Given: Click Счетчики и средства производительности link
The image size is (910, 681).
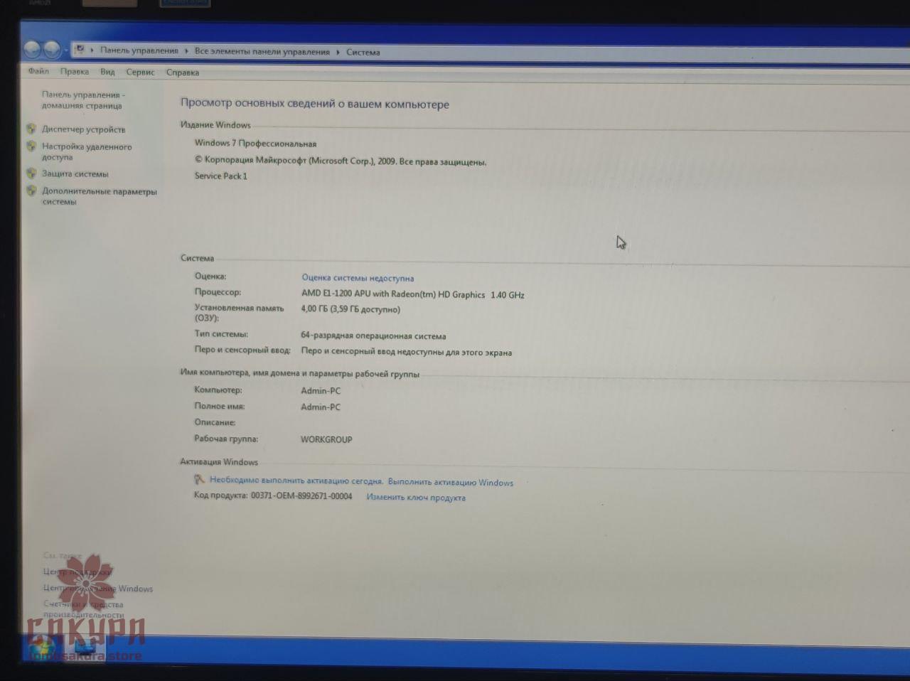Looking at the screenshot, I should [84, 609].
